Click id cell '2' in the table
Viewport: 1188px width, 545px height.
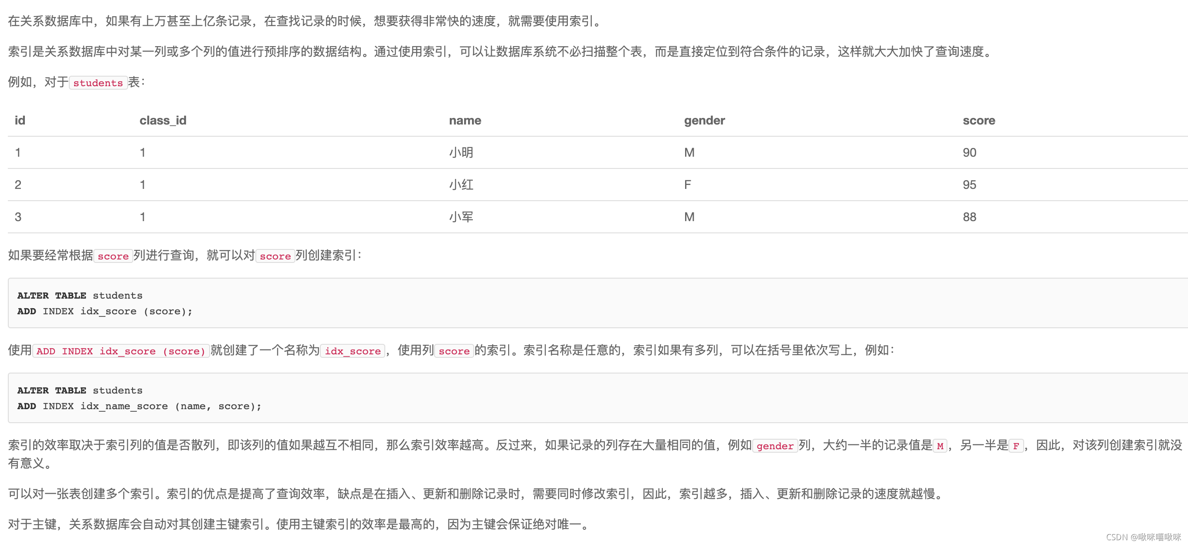[18, 185]
